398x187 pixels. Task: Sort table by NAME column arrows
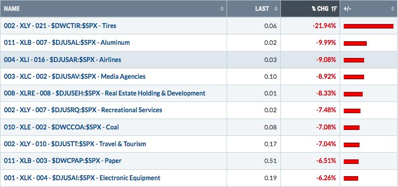point(222,9)
